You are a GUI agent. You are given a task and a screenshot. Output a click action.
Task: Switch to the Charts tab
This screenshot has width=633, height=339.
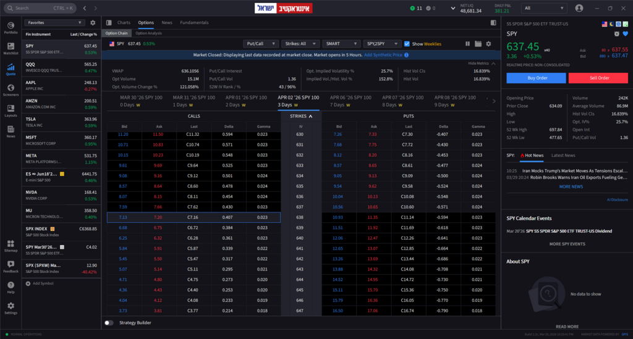tap(124, 23)
